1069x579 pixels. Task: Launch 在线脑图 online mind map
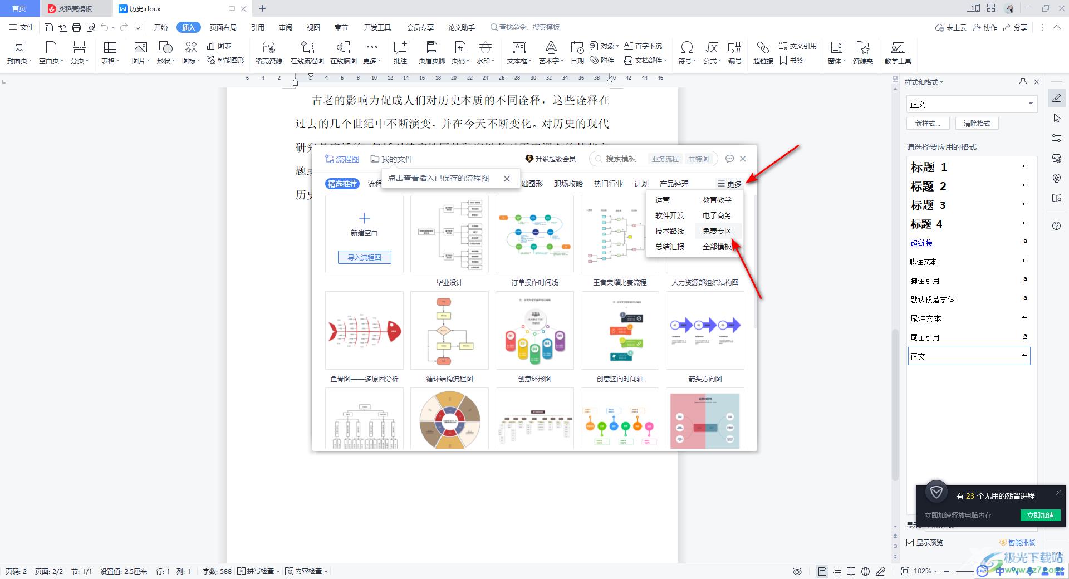[344, 53]
